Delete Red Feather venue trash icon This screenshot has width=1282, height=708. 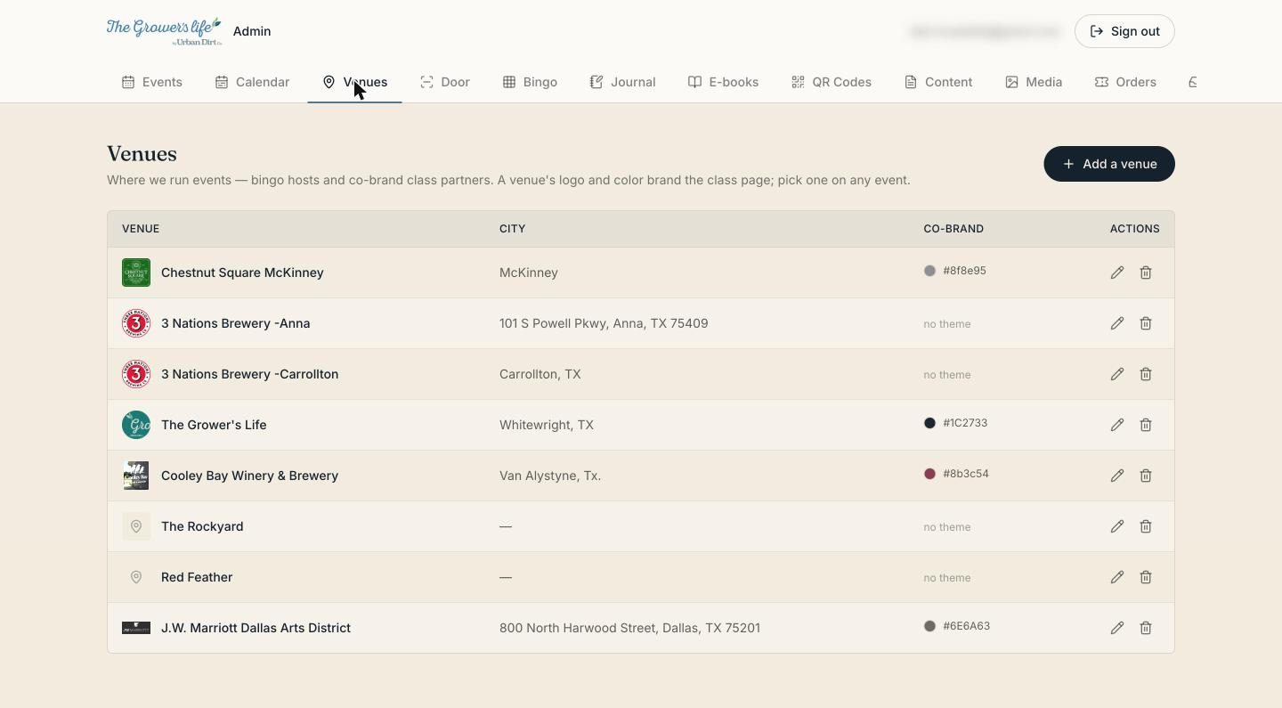(1146, 577)
